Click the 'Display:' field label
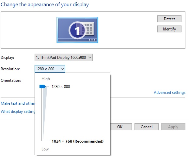Image resolution: width=189 pixels, height=157 pixels. (x=8, y=57)
